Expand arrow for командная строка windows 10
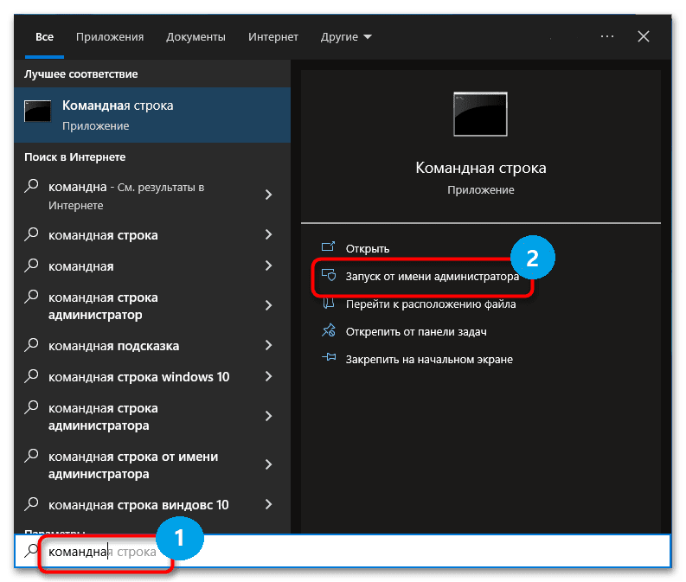Viewport: 686px width, 582px height. [268, 377]
